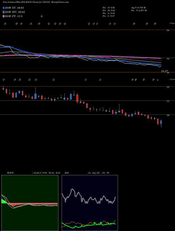175x231 pixels.
Task: Open the green MACD histogram chart
Action: coord(30,203)
